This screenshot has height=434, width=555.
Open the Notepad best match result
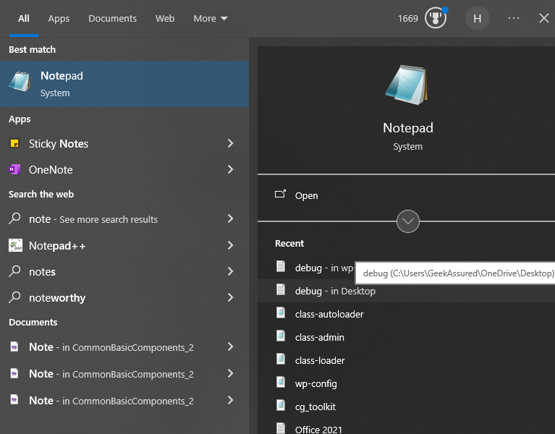124,84
